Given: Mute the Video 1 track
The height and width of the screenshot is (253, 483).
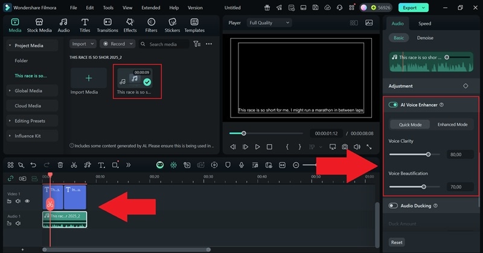Looking at the screenshot, I should click(x=18, y=201).
